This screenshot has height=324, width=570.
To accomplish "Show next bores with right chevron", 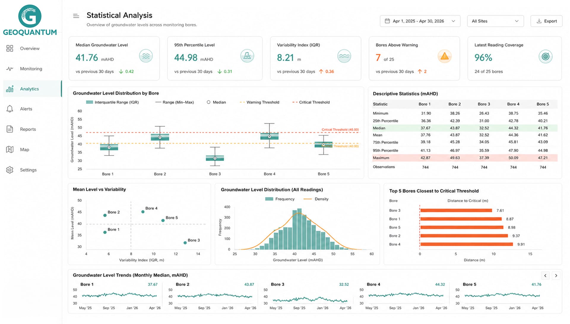I will point(556,276).
